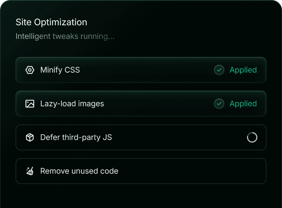The height and width of the screenshot is (208, 282).
Task: Click the Applied label on Lazy-load images
Action: coord(243,104)
